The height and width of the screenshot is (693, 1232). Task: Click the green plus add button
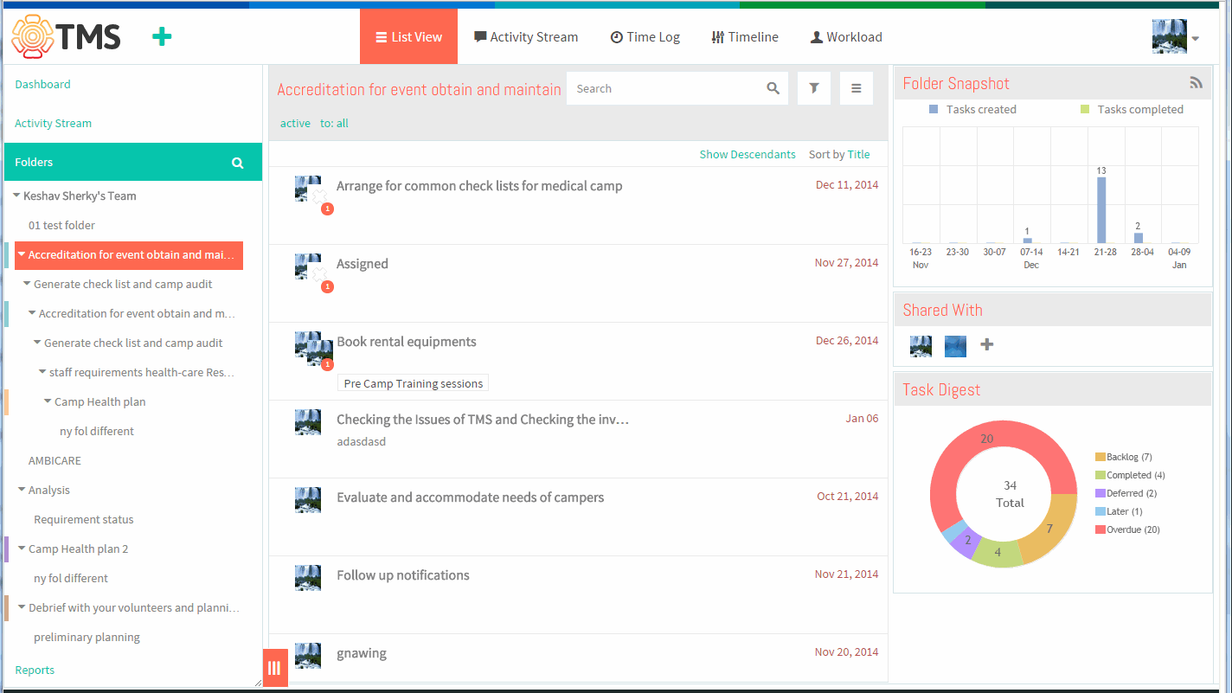pyautogui.click(x=162, y=36)
